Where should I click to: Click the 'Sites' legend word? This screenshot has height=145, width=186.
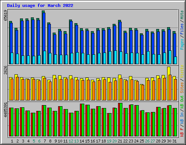(182, 88)
